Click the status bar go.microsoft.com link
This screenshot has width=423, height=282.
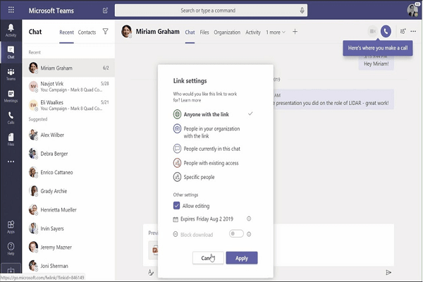click(42, 277)
